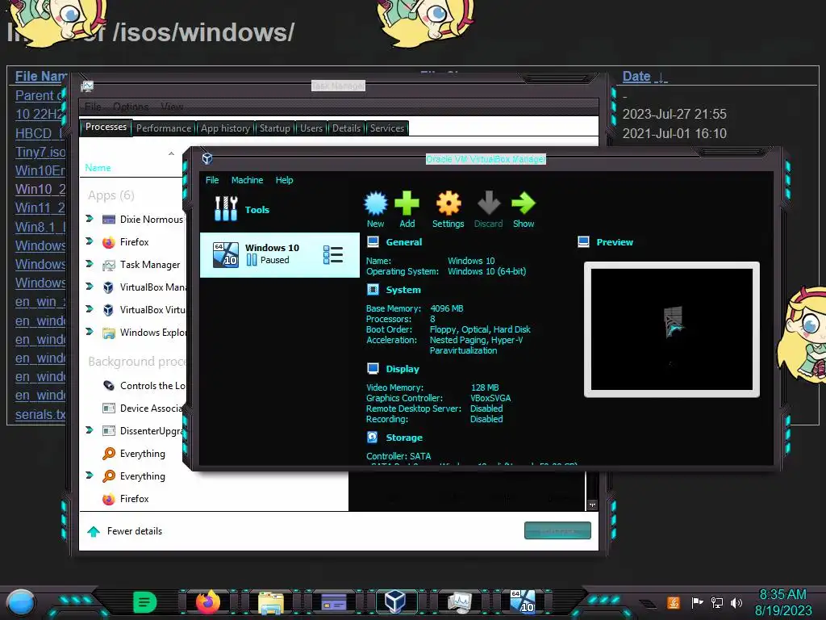Click the End task button
Image resolution: width=826 pixels, height=620 pixels.
pyautogui.click(x=557, y=531)
